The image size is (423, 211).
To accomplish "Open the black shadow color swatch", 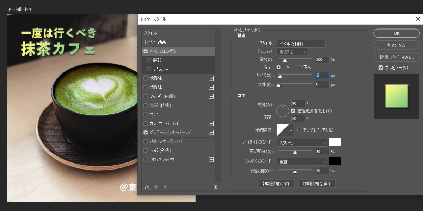I will 335,161.
